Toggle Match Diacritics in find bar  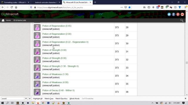click(x=61, y=99)
